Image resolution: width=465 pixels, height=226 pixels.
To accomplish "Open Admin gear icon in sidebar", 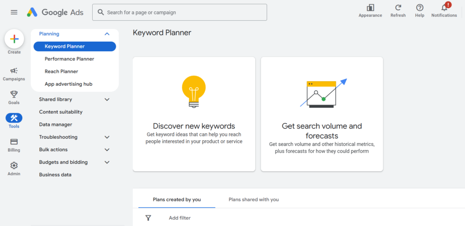I will tap(14, 165).
